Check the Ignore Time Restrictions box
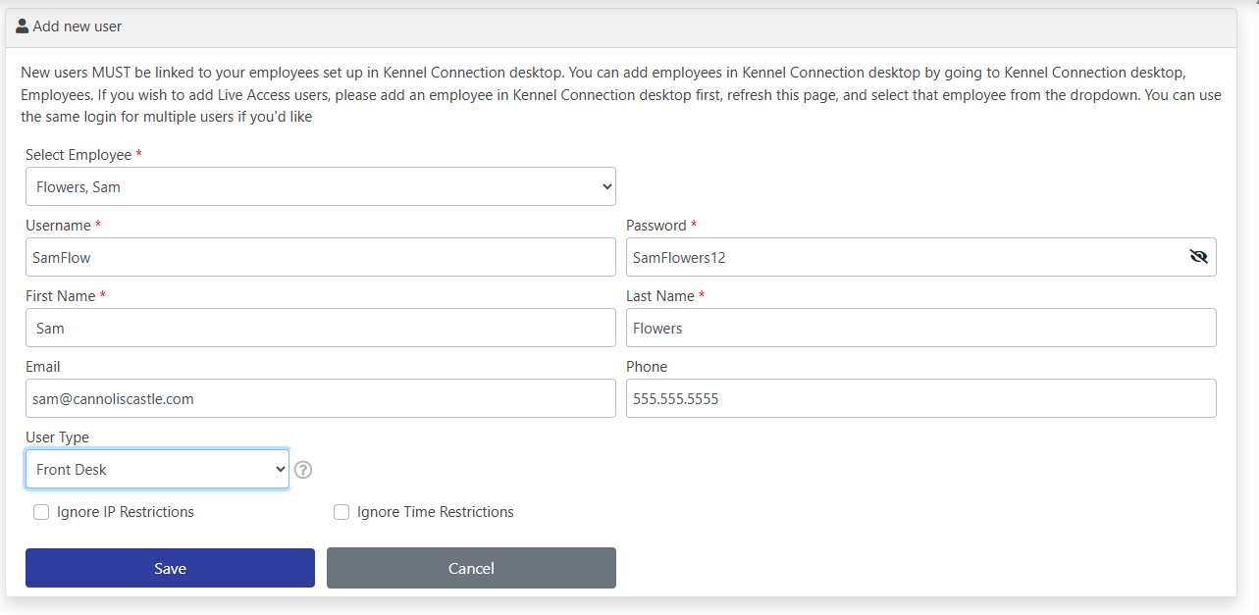 tap(341, 512)
